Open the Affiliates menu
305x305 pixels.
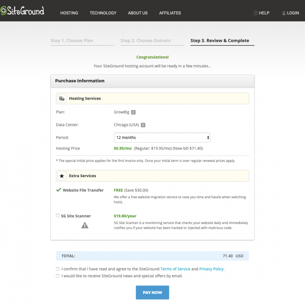click(170, 13)
